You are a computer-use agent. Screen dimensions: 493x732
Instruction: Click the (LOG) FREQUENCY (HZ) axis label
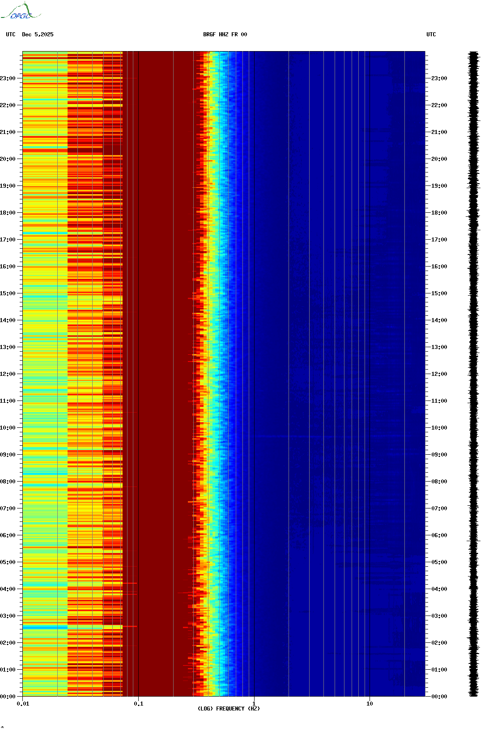[229, 709]
